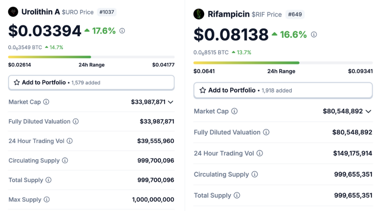Click Rifampicin 24h range progress bar
Image resolution: width=382 pixels, height=211 pixels.
[283, 63]
